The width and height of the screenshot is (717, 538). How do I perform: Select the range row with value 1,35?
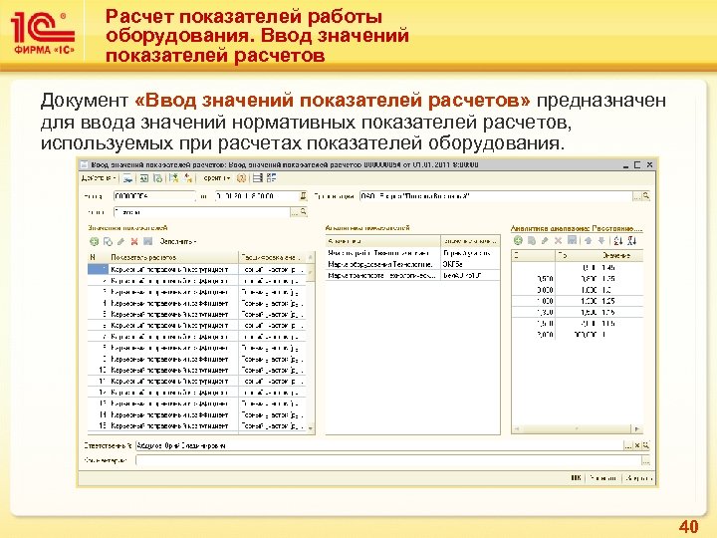click(x=577, y=279)
